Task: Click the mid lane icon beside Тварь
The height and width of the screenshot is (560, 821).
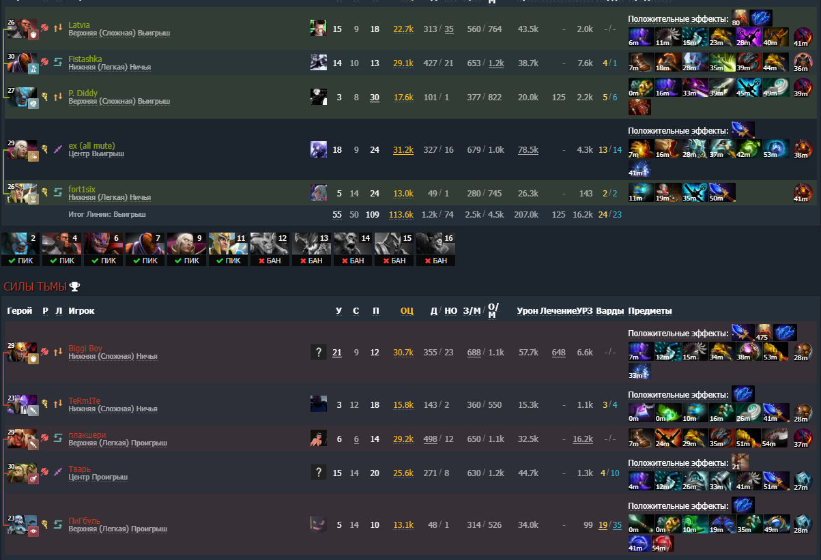Action: point(58,472)
